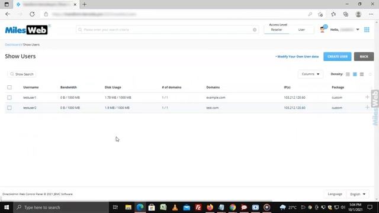Open Microsoft Store from taskbar
The height and width of the screenshot is (213, 379).
(152, 208)
